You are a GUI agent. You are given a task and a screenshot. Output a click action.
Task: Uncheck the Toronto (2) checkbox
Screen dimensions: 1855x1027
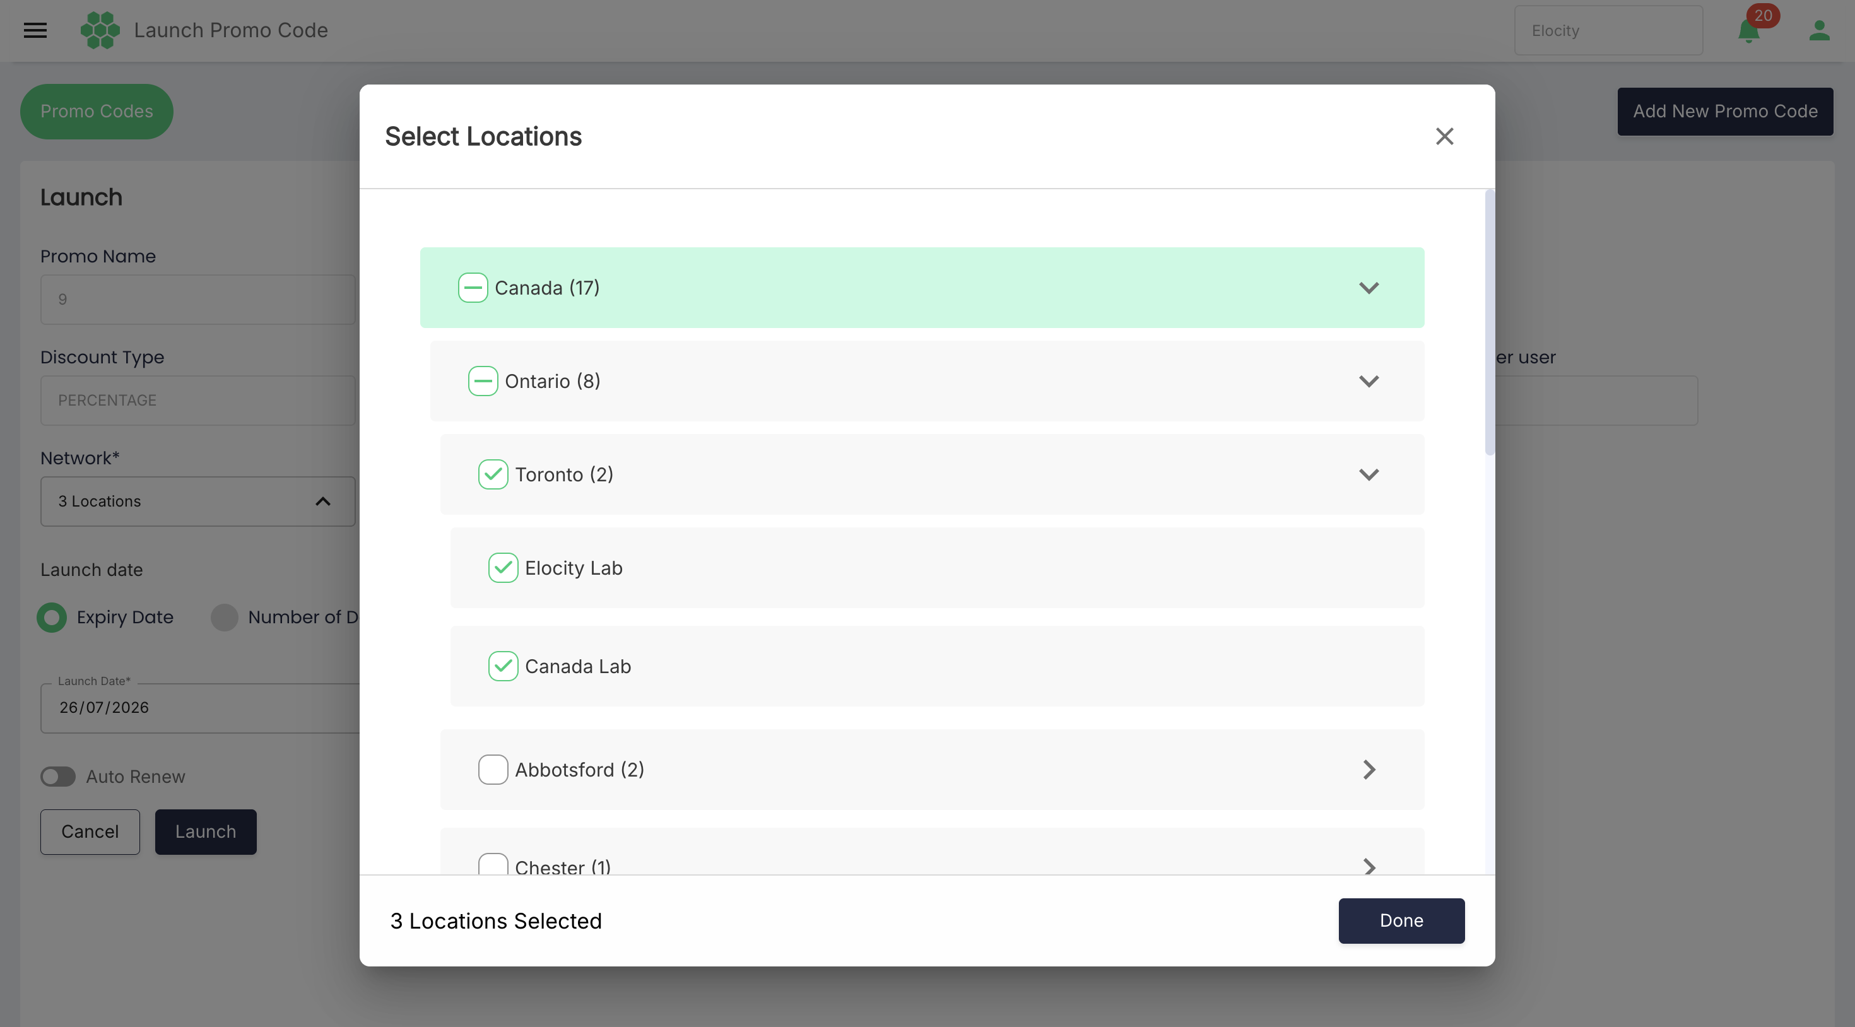tap(493, 474)
